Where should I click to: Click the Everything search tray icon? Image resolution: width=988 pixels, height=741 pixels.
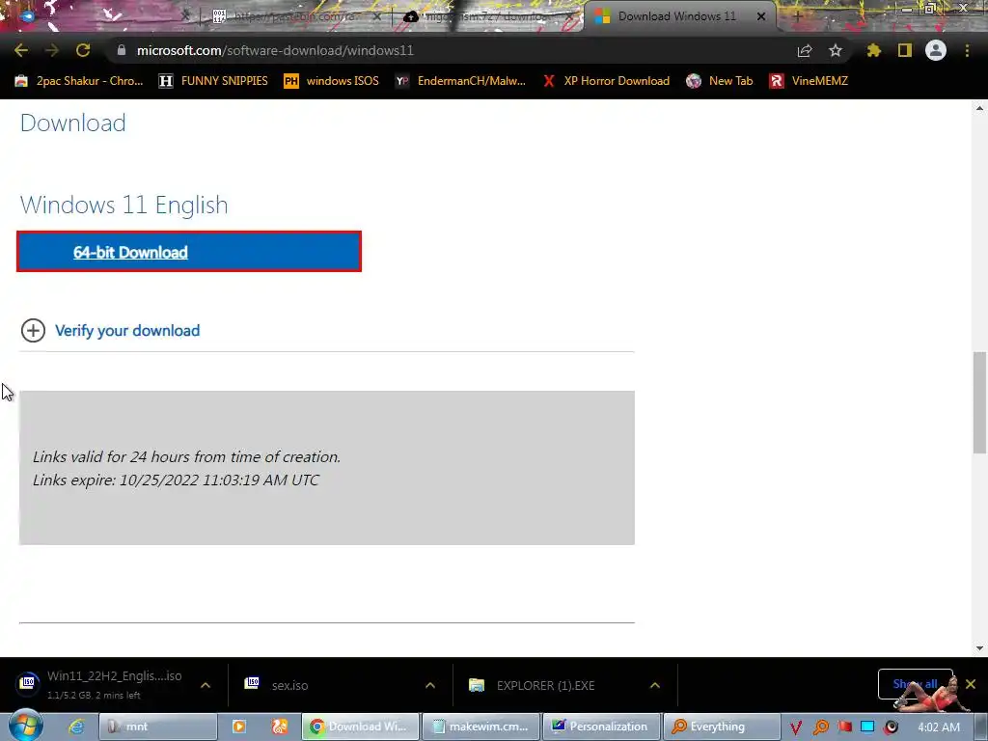821,727
